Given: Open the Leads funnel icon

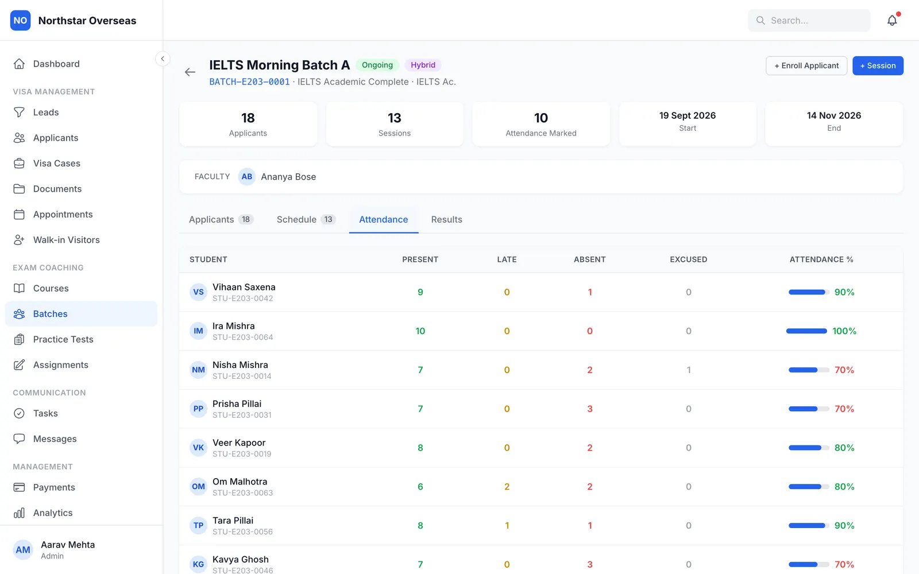Looking at the screenshot, I should coord(19,113).
